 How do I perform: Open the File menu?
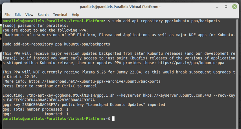7,15
